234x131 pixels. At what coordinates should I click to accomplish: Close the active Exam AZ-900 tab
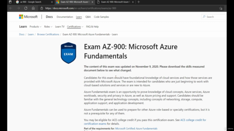point(93,2)
